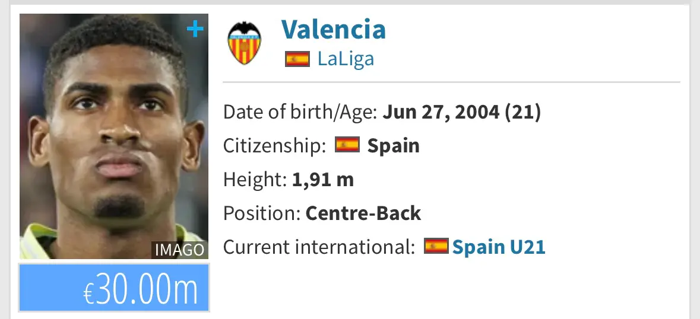
Task: Click the height value 1,91 m
Action: click(x=323, y=180)
